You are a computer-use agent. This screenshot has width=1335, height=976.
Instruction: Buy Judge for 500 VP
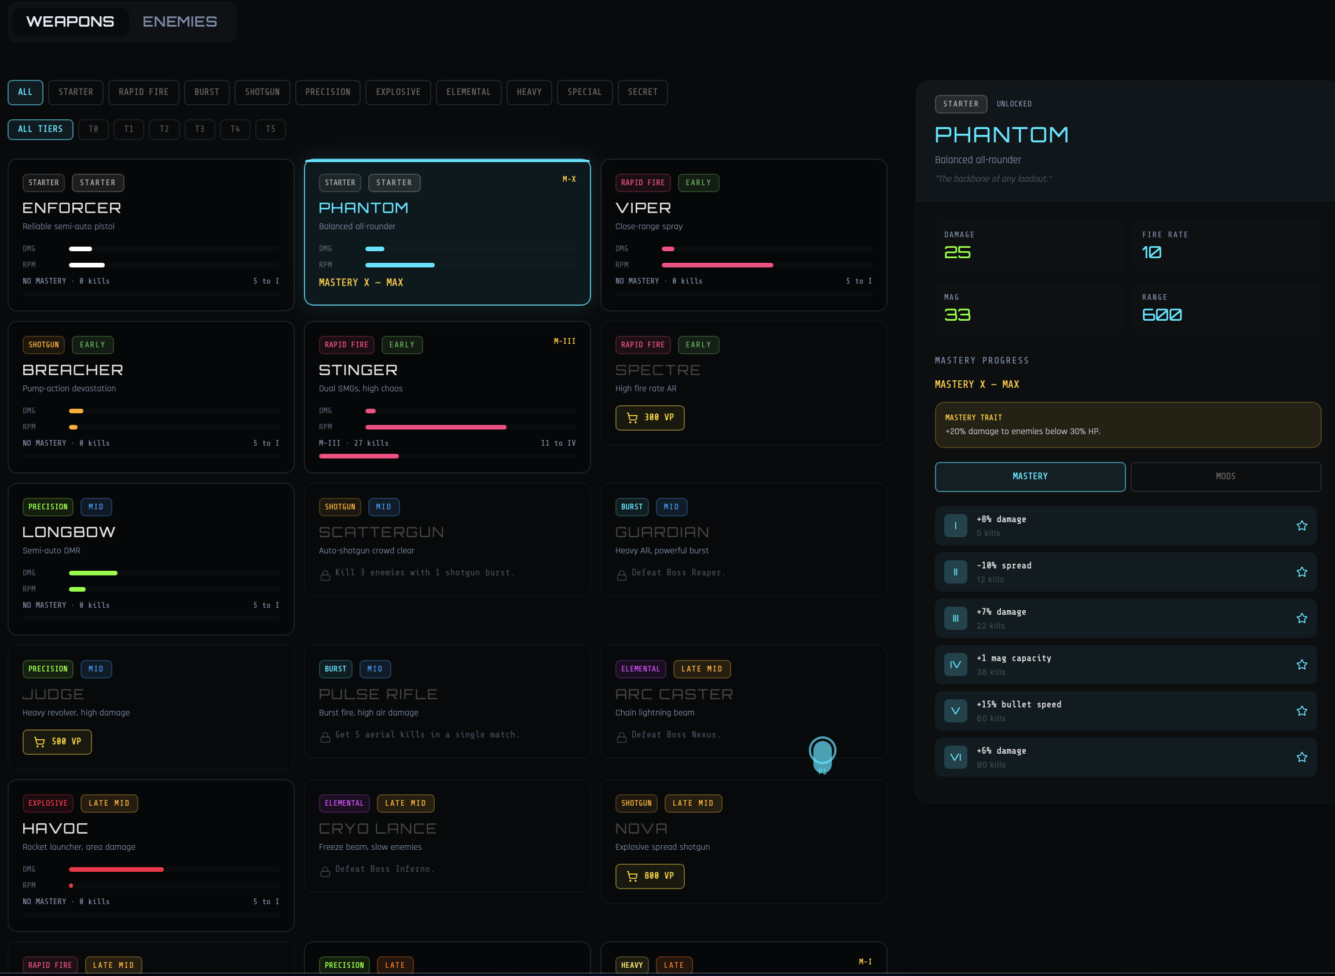coord(57,742)
